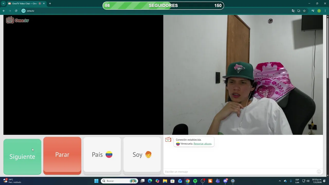Open Settings gear on taskbar
This screenshot has width=329, height=185.
(x=233, y=181)
